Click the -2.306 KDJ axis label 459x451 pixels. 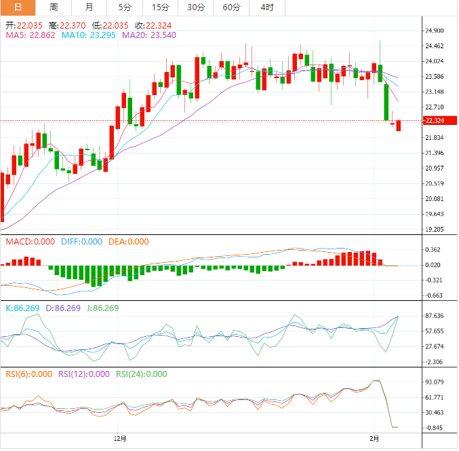pos(433,362)
